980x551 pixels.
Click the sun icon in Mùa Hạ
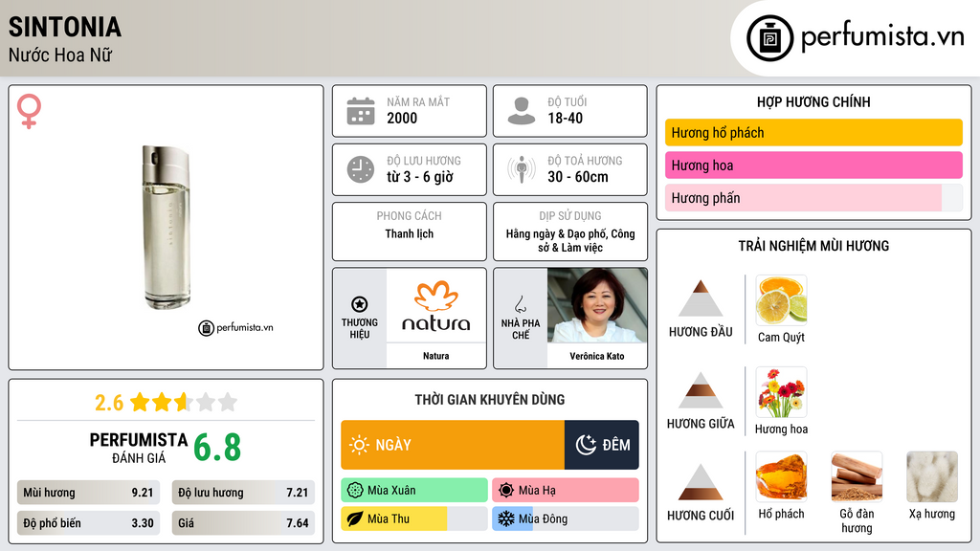click(506, 491)
